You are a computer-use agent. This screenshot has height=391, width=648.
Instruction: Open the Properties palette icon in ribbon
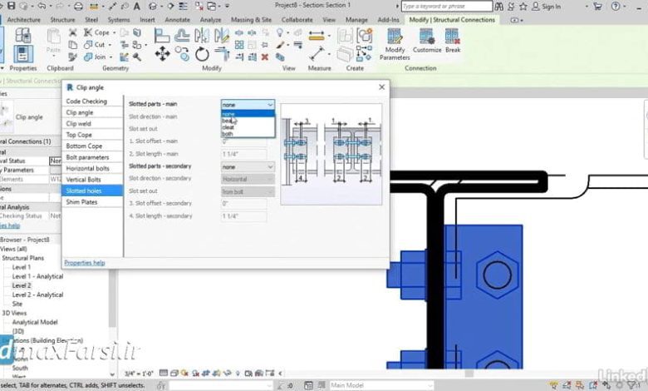23,54
